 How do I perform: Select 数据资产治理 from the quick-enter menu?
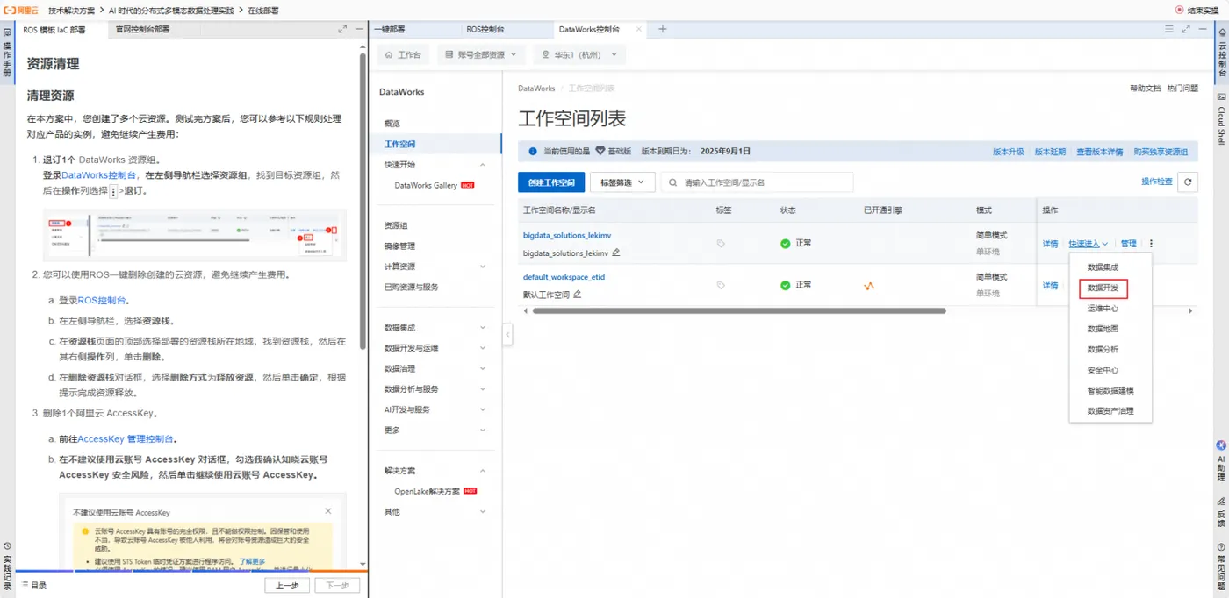[1110, 411]
